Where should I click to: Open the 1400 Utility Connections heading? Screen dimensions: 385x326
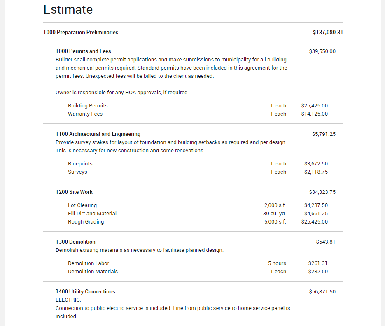[85, 292]
